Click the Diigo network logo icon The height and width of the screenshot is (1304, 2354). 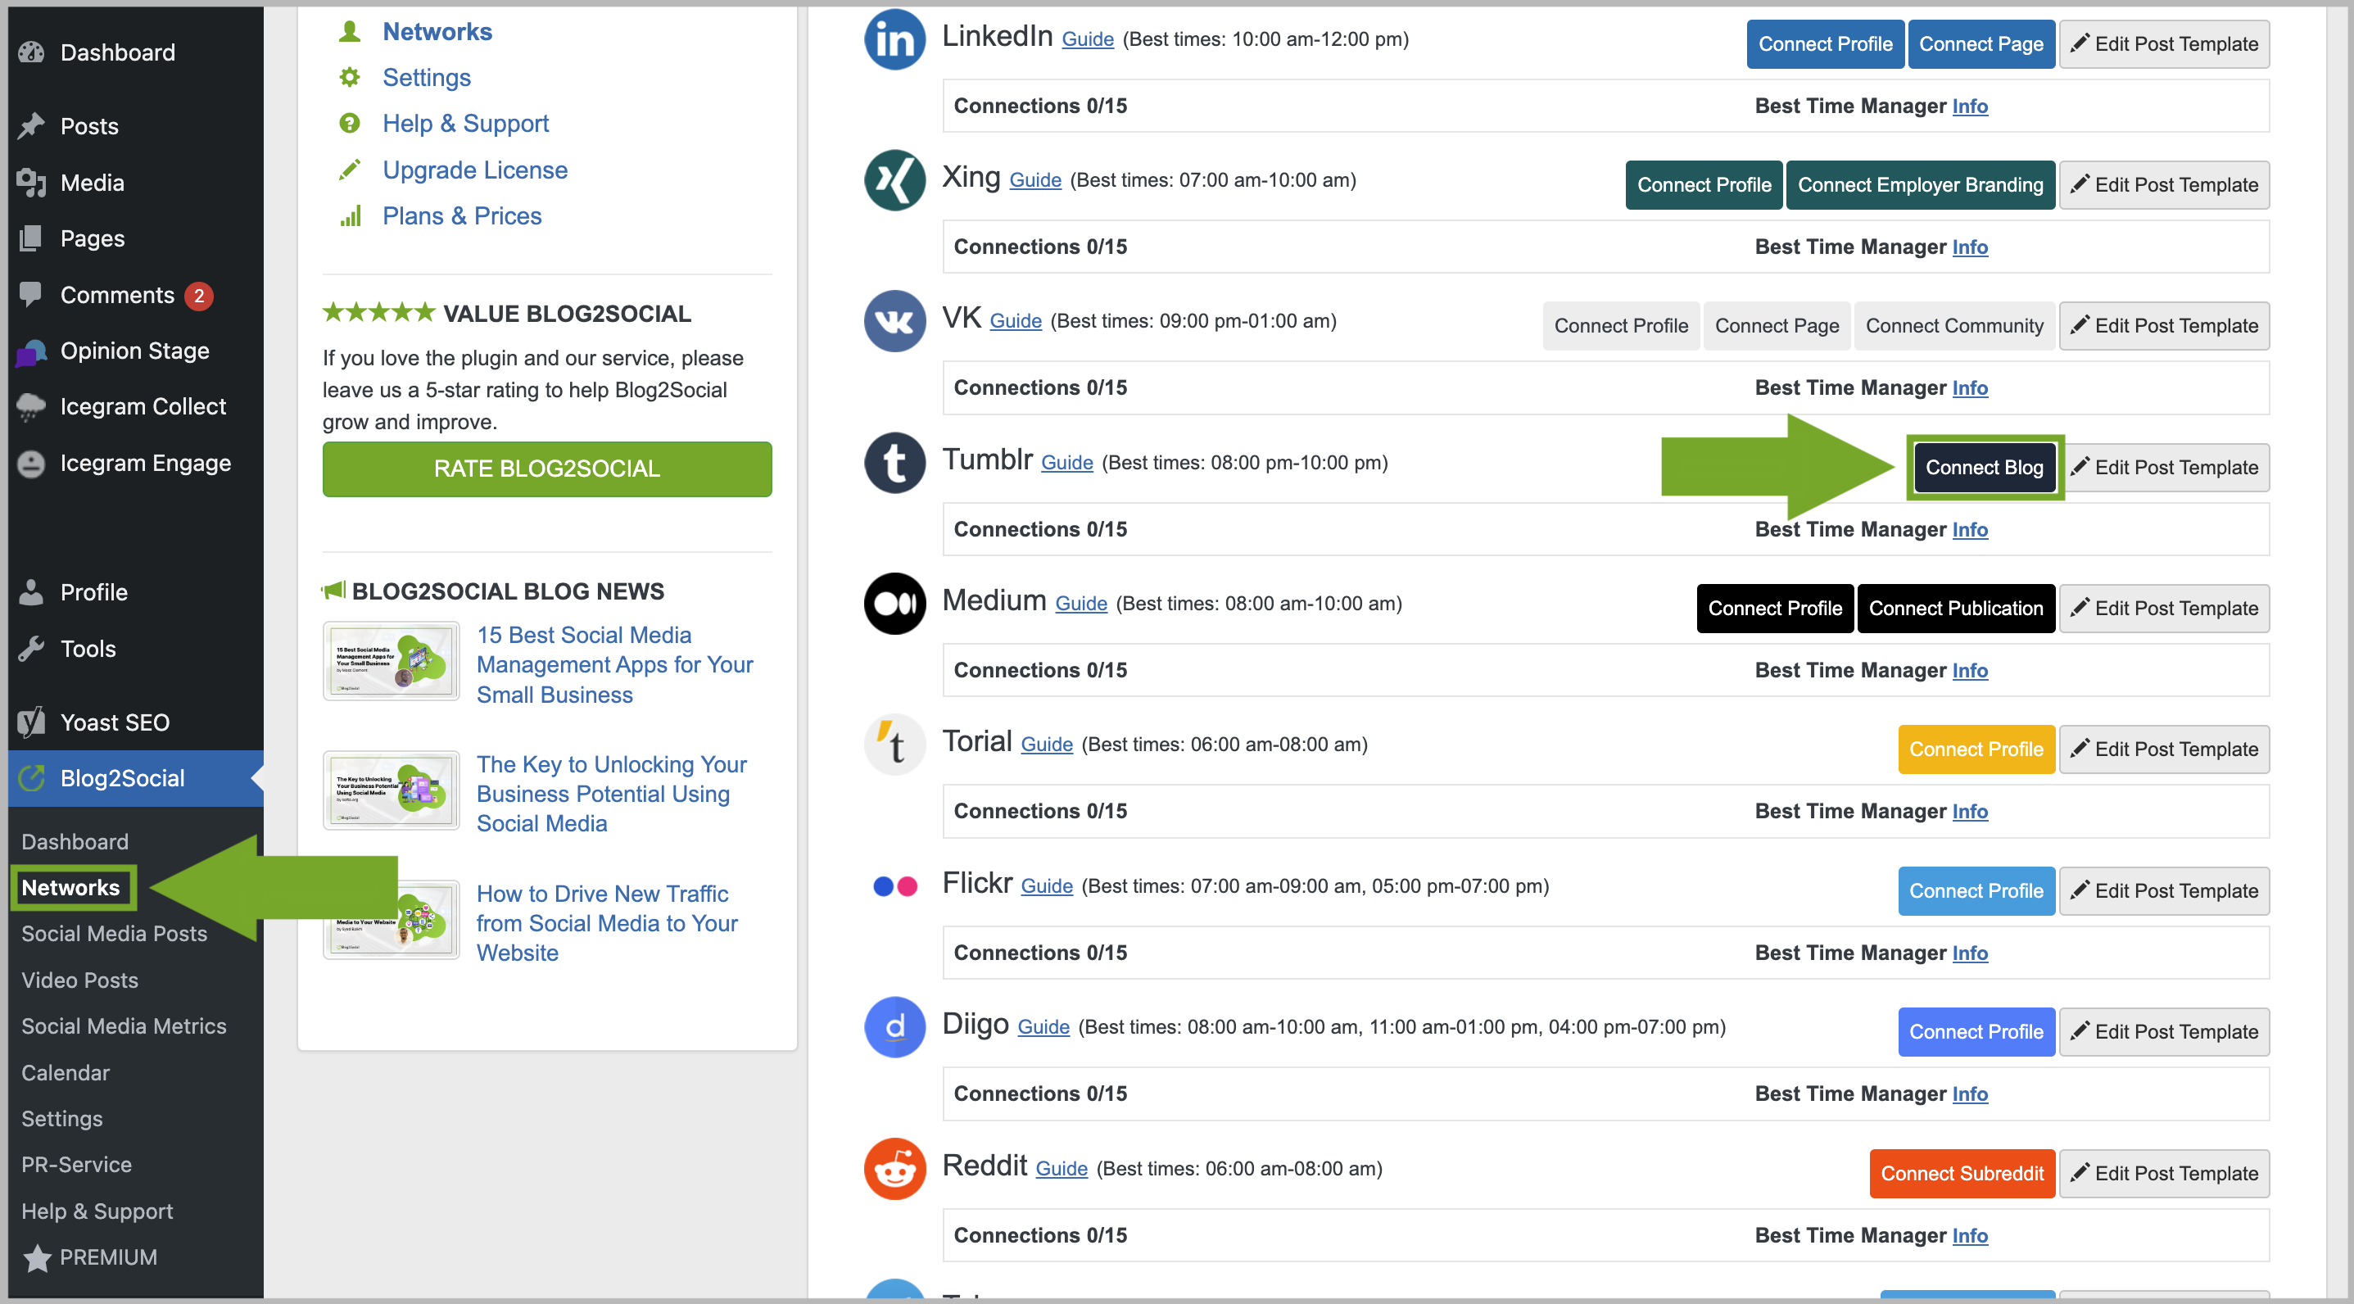(894, 1026)
